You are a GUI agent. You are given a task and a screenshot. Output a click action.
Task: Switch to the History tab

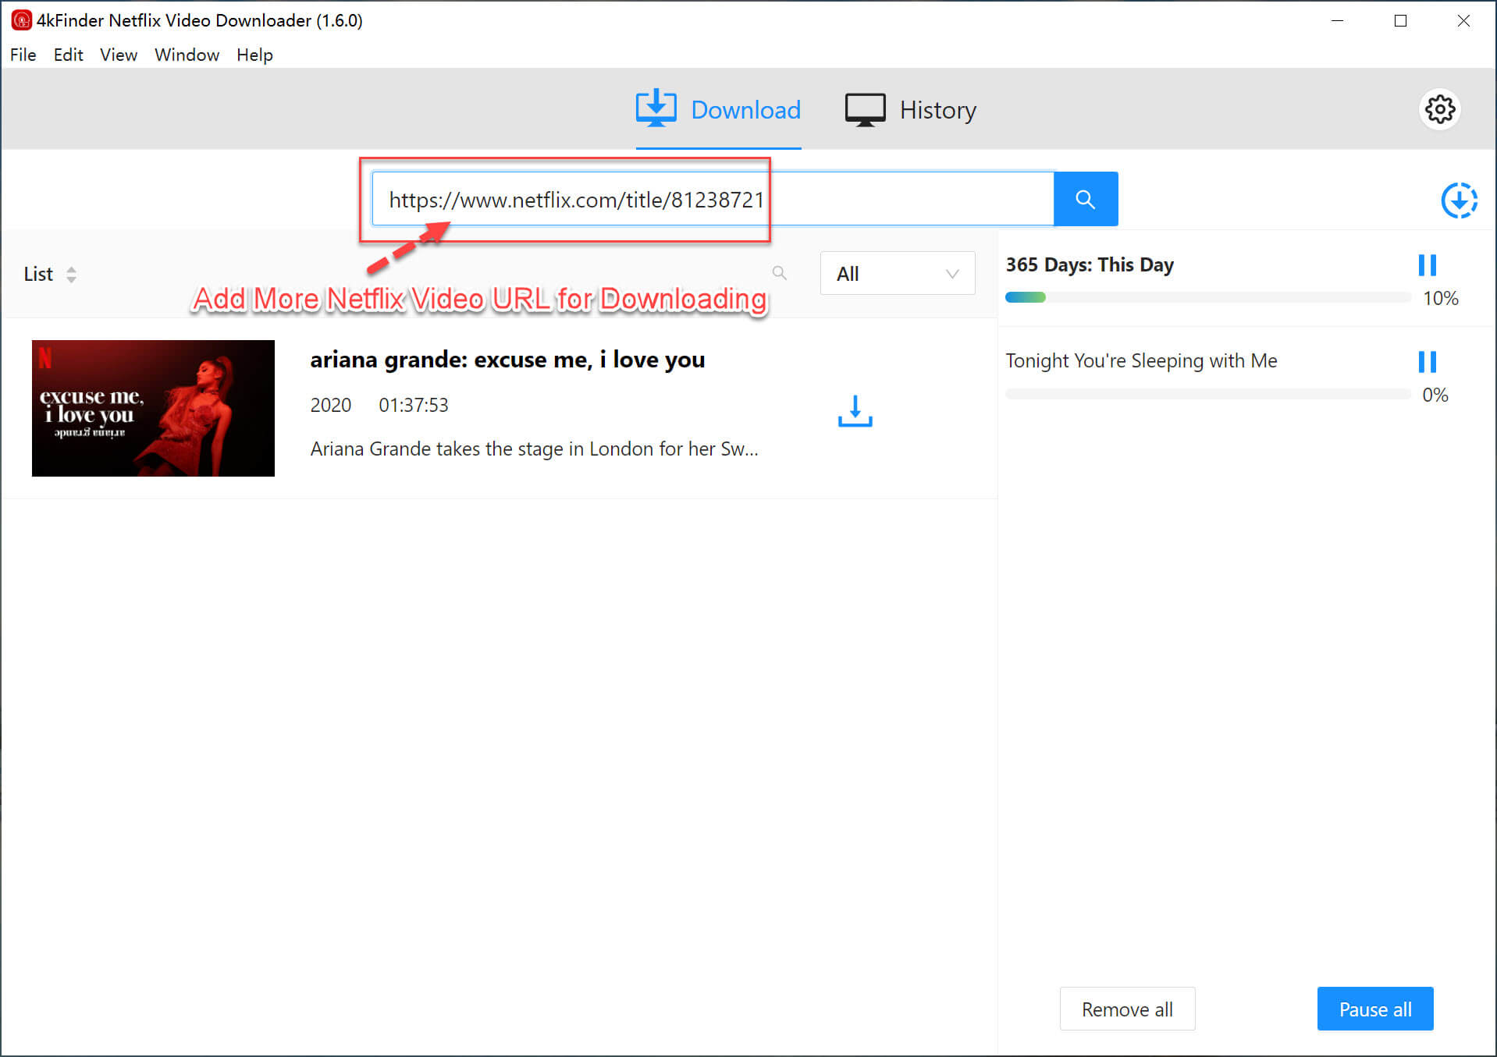click(910, 110)
